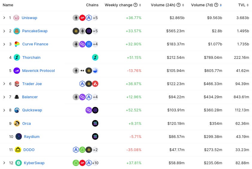The height and width of the screenshot is (169, 252).
Task: Expand the KyberSwap row
Action: coord(4,163)
